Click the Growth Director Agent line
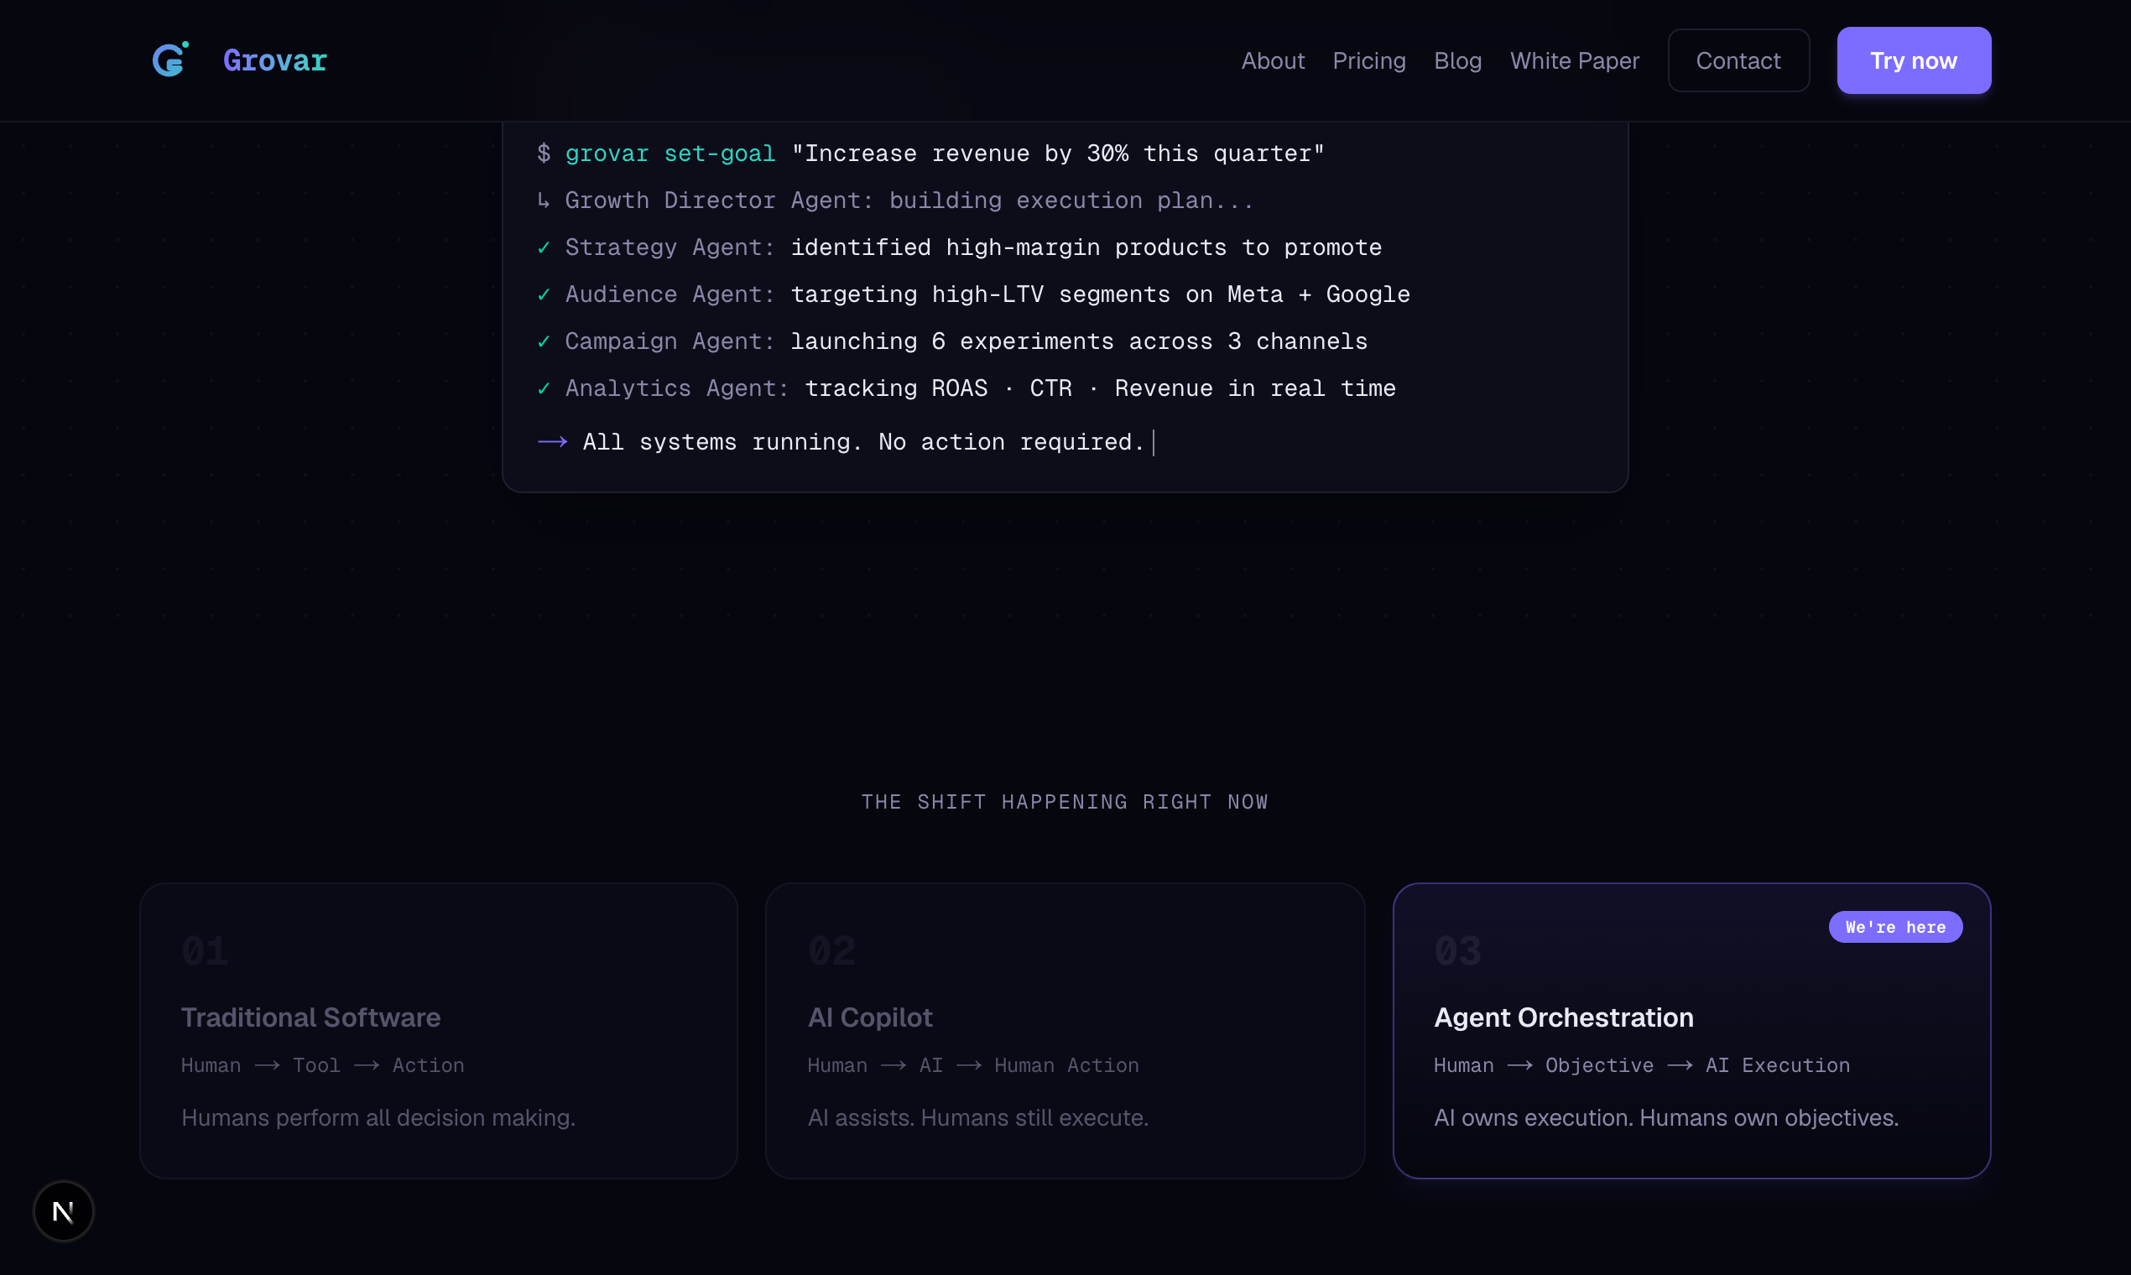Viewport: 2131px width, 1275px height. pos(894,200)
